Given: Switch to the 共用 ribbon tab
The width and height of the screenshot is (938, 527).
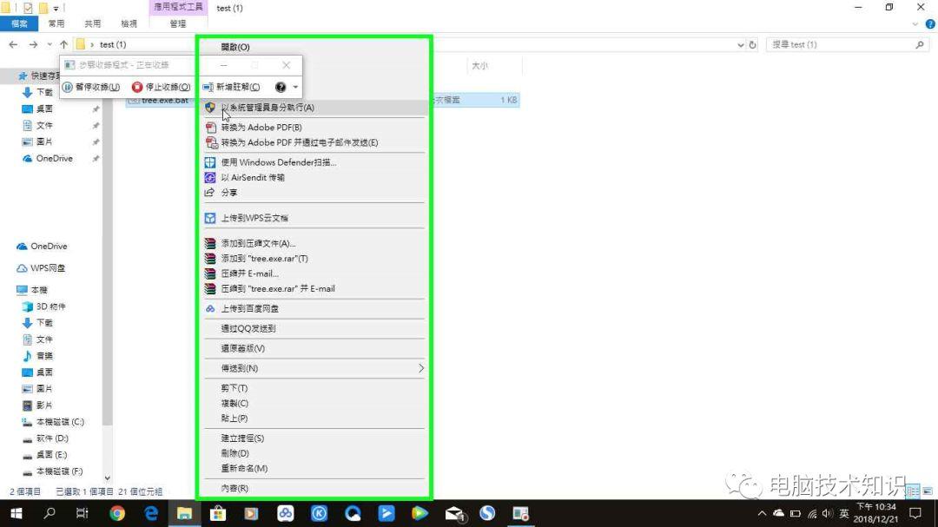Looking at the screenshot, I should [x=93, y=24].
